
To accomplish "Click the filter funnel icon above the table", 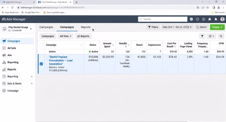I will pyautogui.click(x=202, y=36).
